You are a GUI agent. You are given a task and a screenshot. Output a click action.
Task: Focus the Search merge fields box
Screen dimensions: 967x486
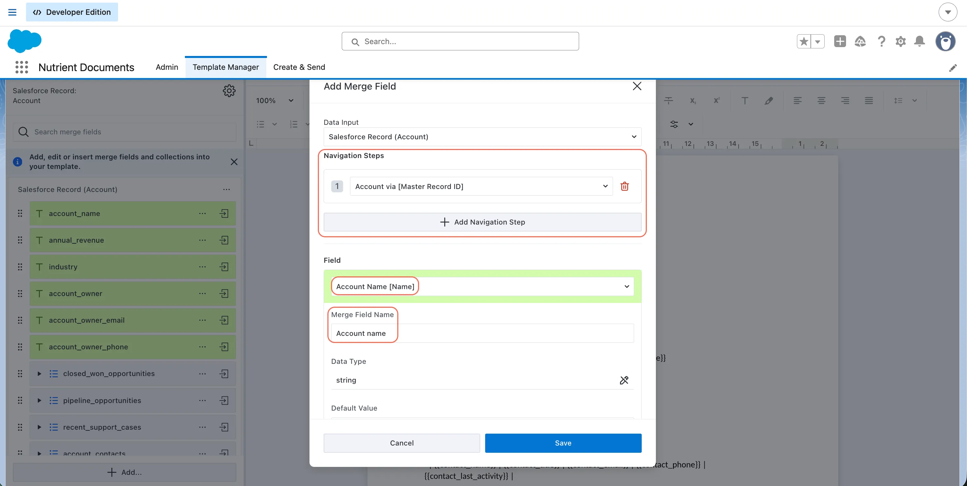coord(124,132)
